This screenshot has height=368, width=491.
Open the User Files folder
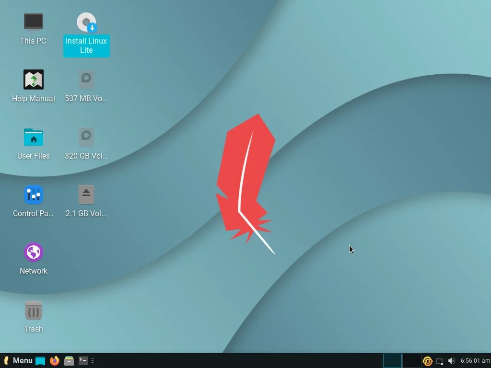coord(34,138)
